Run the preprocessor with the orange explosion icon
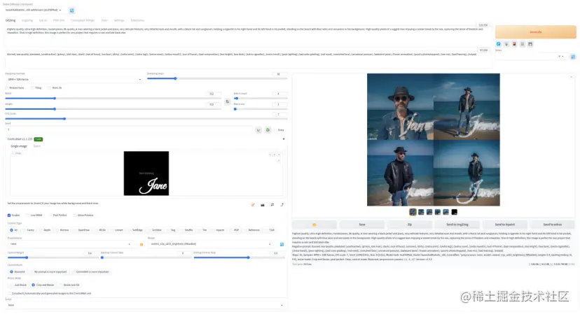The image size is (580, 314). coord(141,244)
